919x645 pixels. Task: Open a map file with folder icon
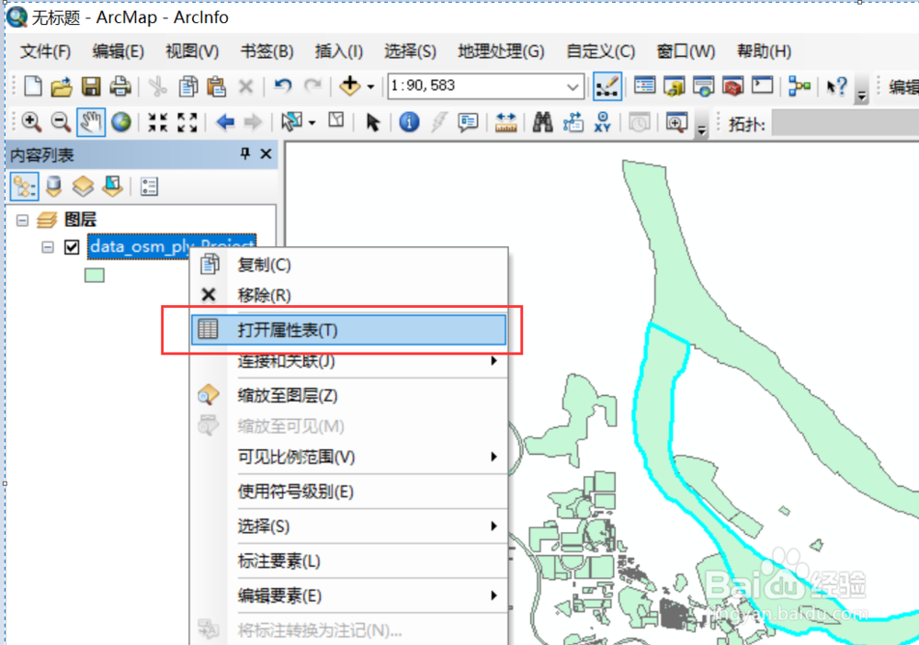click(x=62, y=86)
